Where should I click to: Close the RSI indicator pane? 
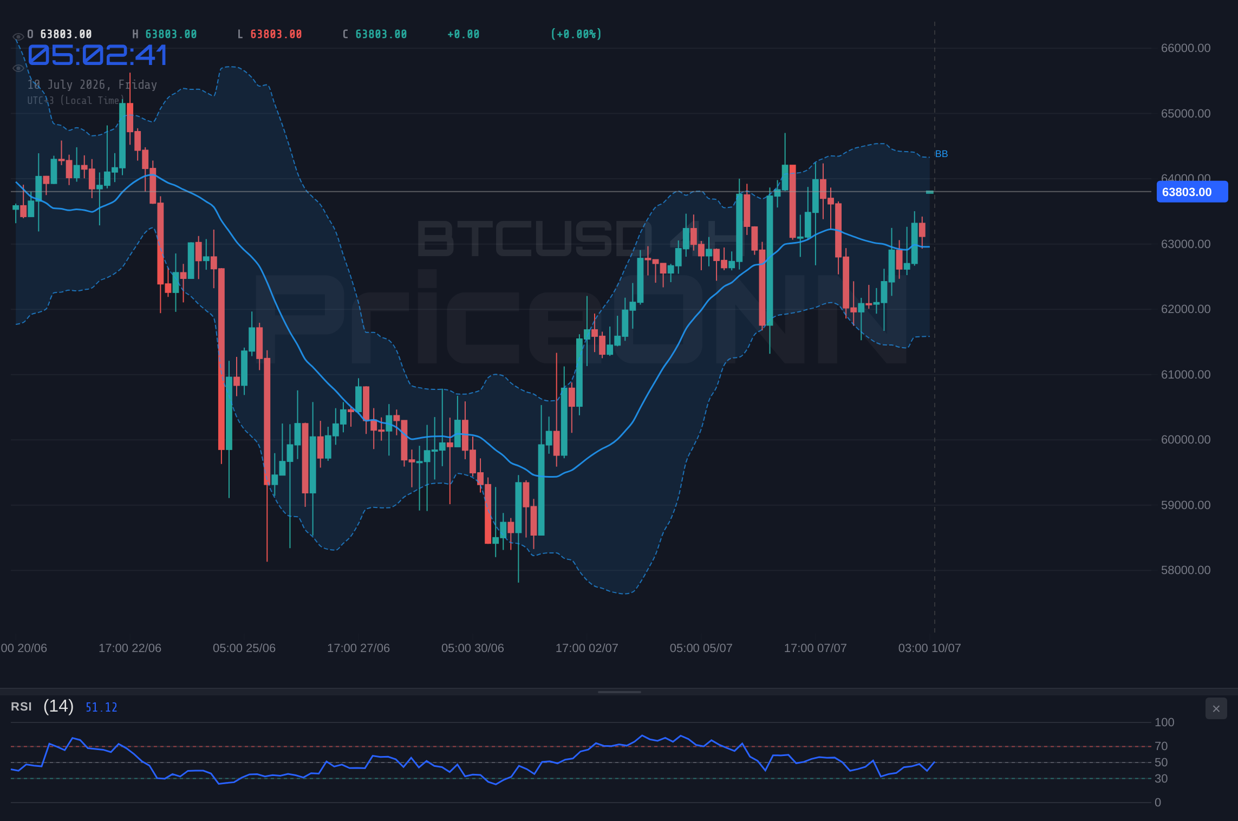1216,708
